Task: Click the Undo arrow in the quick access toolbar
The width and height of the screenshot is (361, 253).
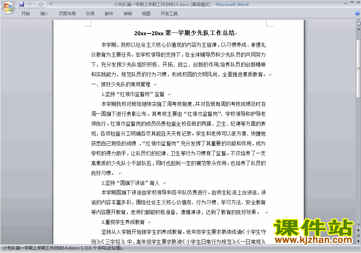Action: [29, 4]
